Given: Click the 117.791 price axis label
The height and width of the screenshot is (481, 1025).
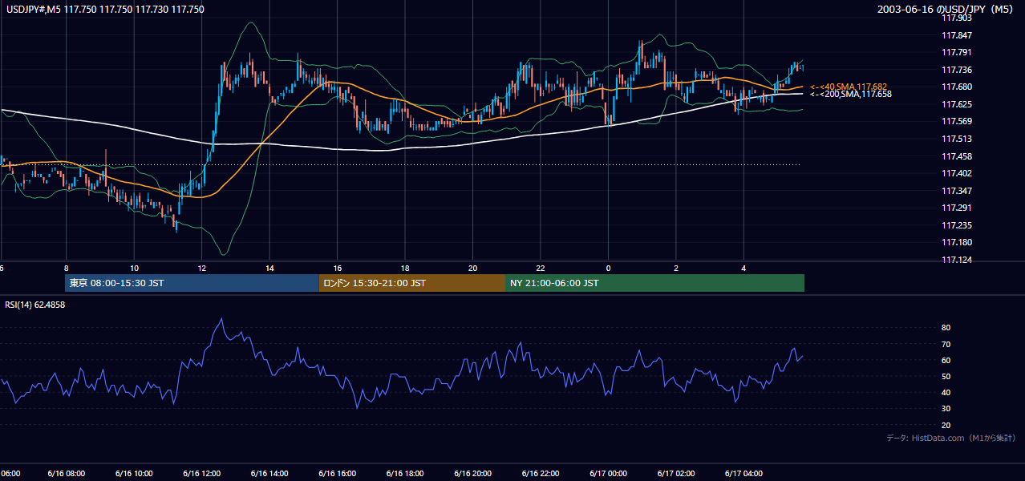Looking at the screenshot, I should (956, 53).
